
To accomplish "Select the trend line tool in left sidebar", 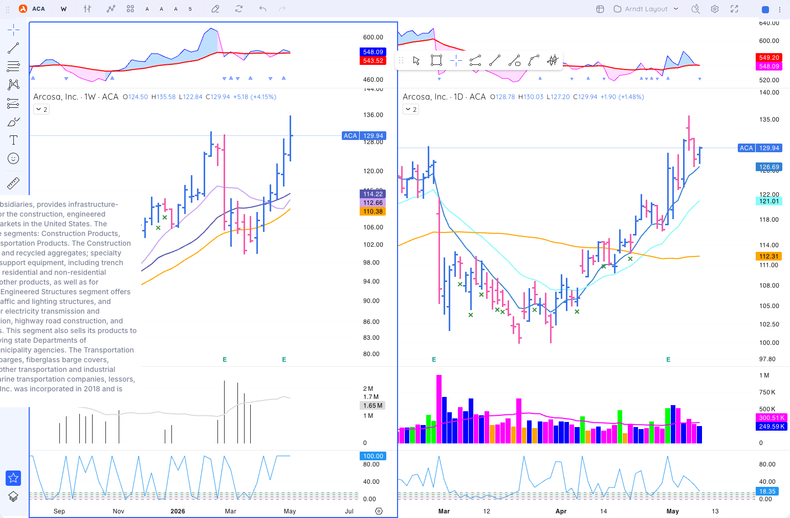I will 13,48.
